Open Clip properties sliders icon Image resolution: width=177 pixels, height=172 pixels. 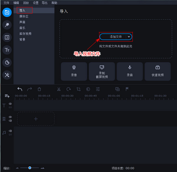tap(98, 89)
